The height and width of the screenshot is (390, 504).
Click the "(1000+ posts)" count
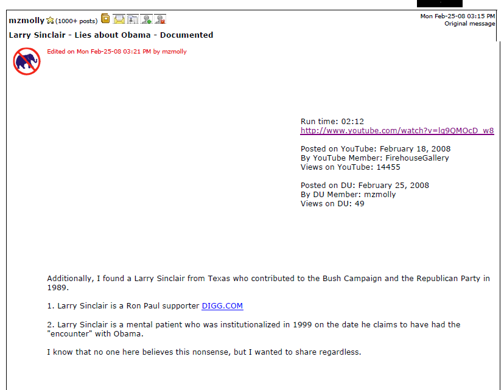pyautogui.click(x=76, y=21)
